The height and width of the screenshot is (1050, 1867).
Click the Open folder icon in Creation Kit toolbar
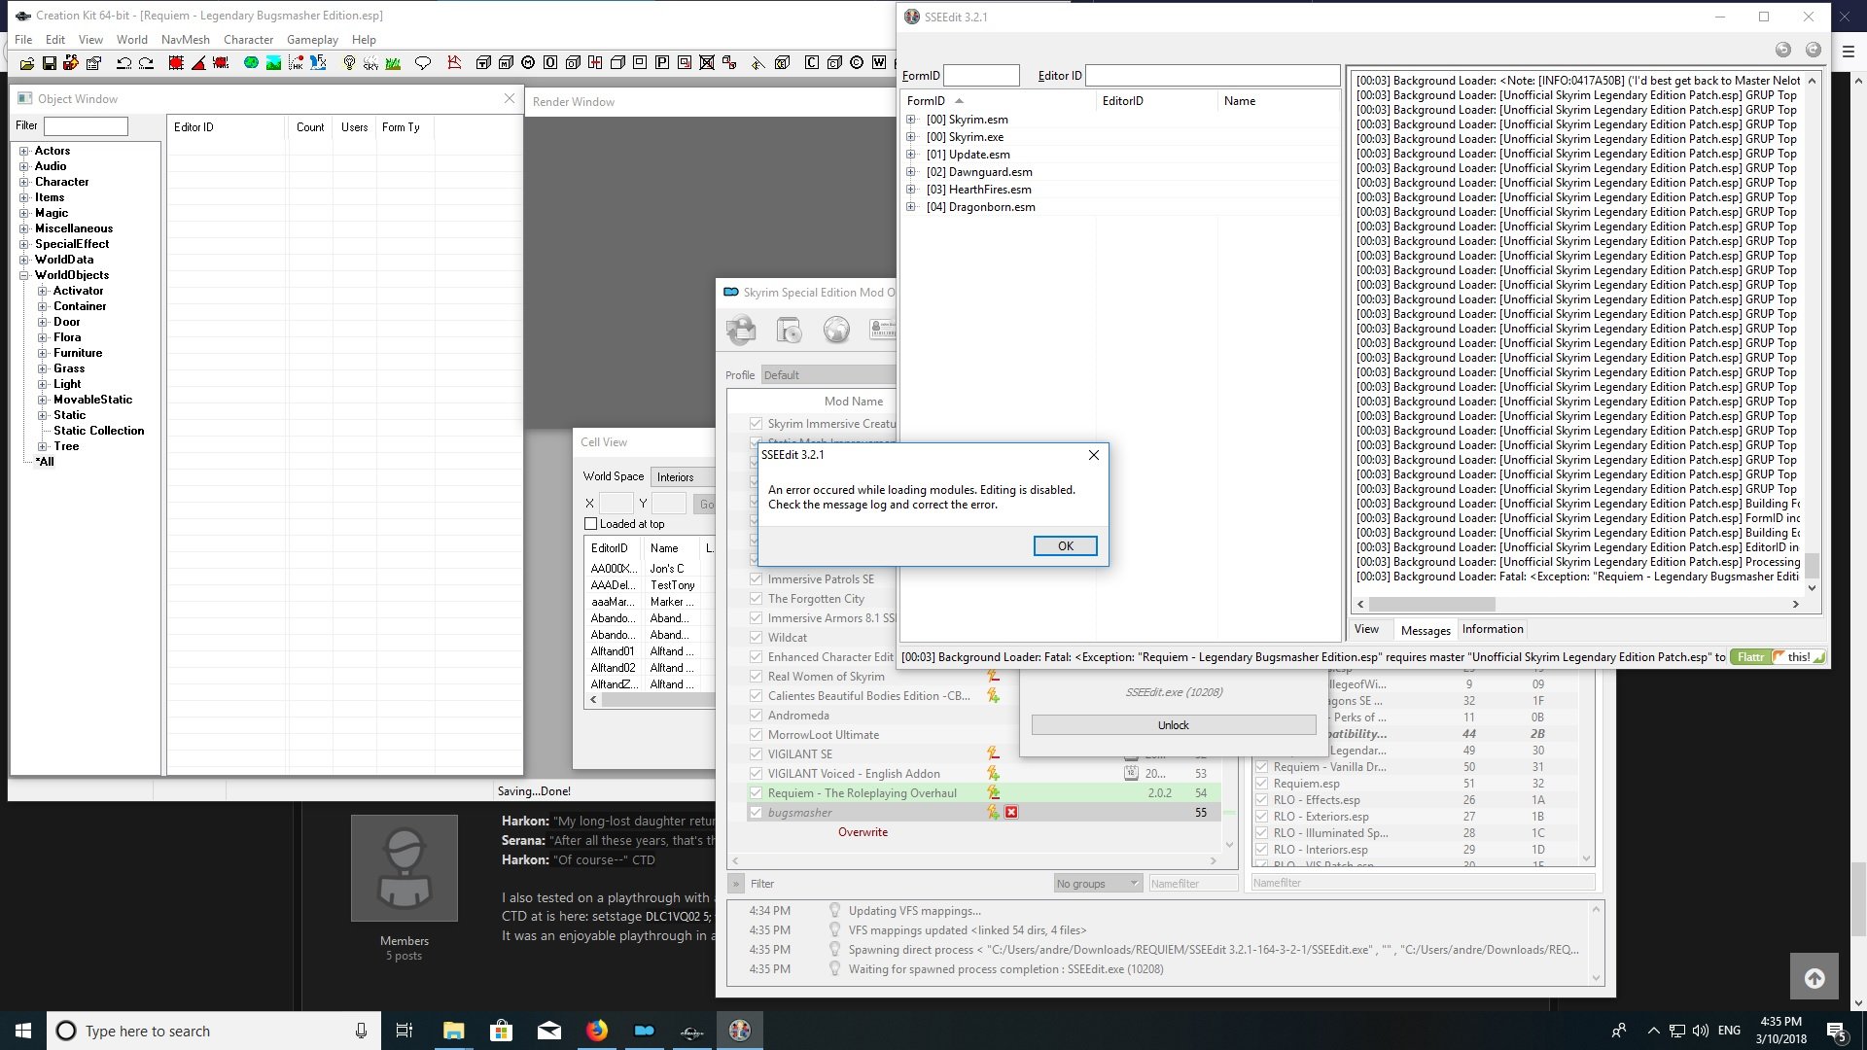27,63
